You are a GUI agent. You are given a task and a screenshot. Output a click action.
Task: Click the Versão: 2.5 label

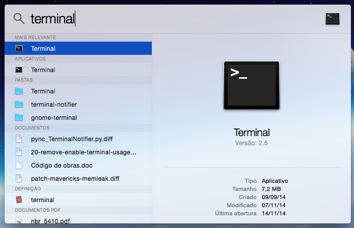[x=251, y=143]
